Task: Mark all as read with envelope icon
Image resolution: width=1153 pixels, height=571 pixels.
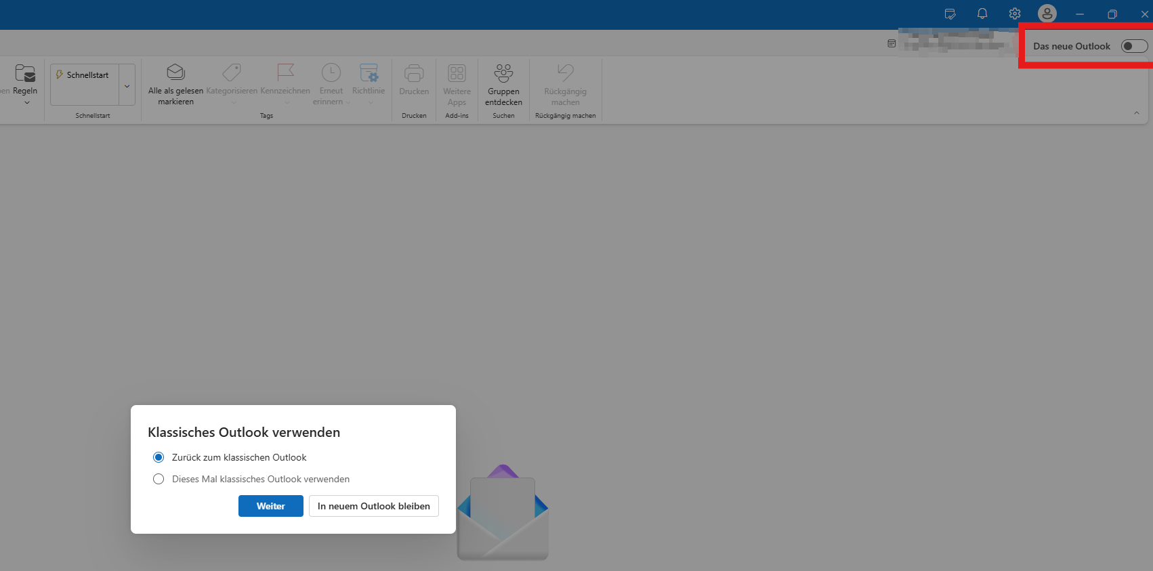Action: point(175,72)
